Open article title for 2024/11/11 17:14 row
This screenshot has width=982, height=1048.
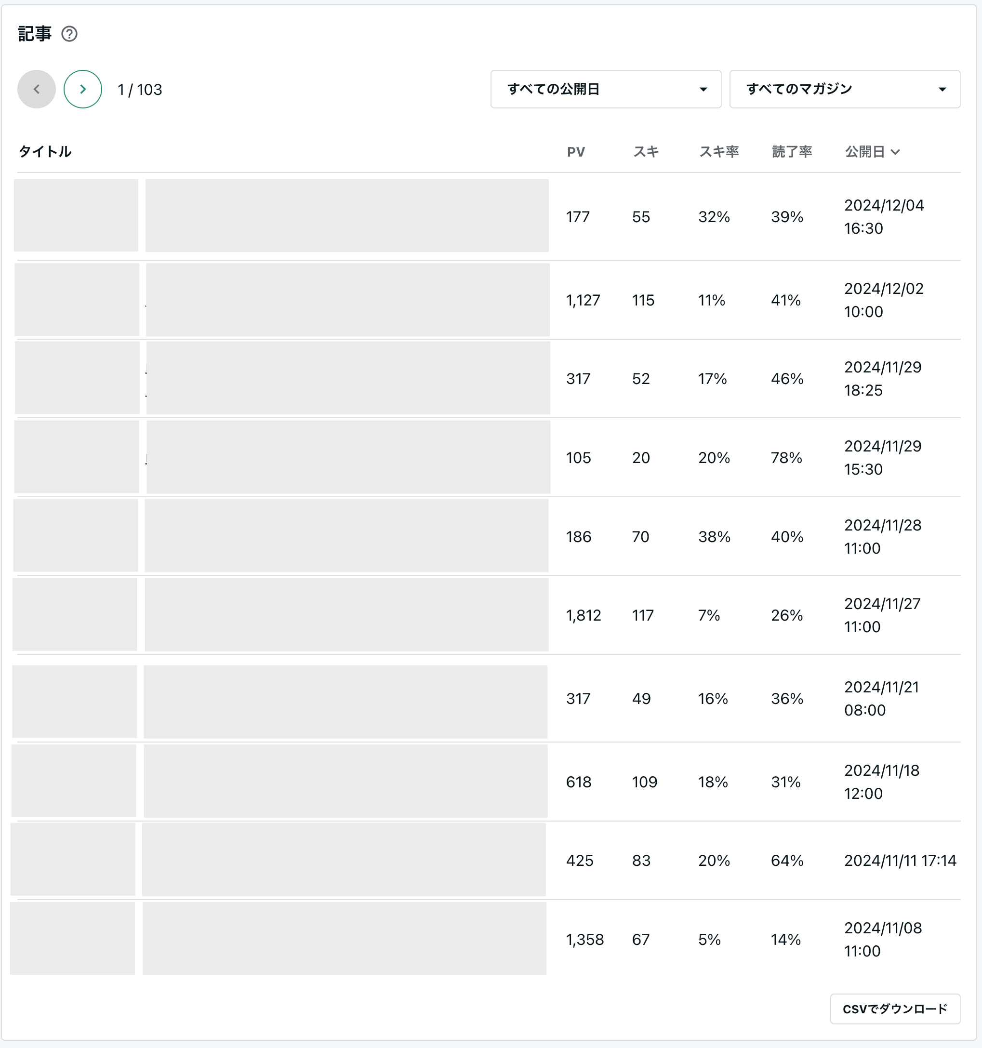[x=344, y=859]
